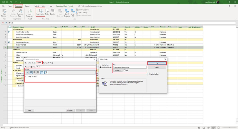
Task: Collapse the Other group row
Action: 13,63
